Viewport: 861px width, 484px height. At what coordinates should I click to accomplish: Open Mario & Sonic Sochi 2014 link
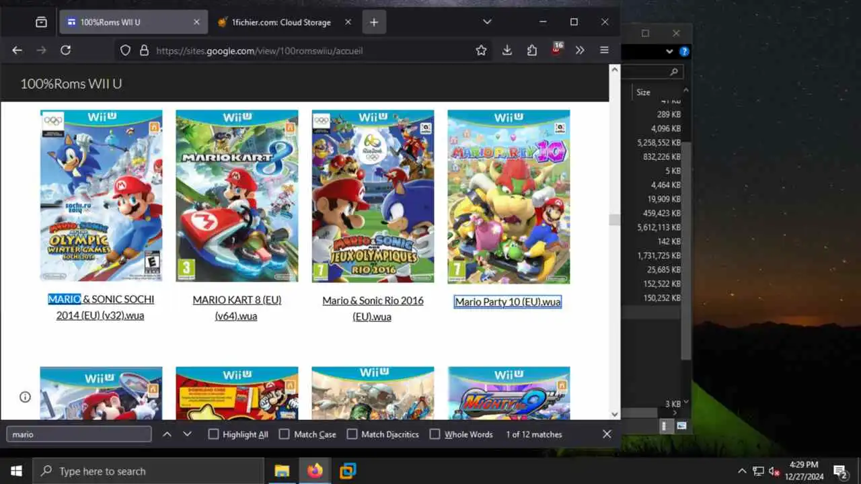pyautogui.click(x=101, y=307)
